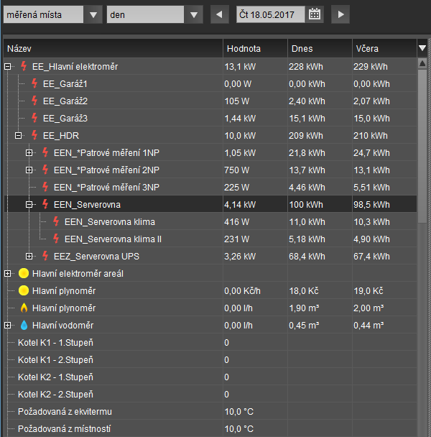
Task: Open the column filter menu arrow in header
Action: 422,48
